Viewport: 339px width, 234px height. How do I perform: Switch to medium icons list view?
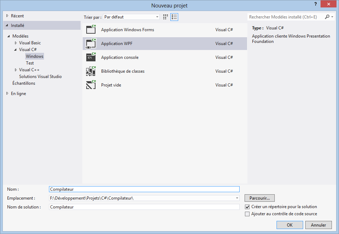[174, 17]
